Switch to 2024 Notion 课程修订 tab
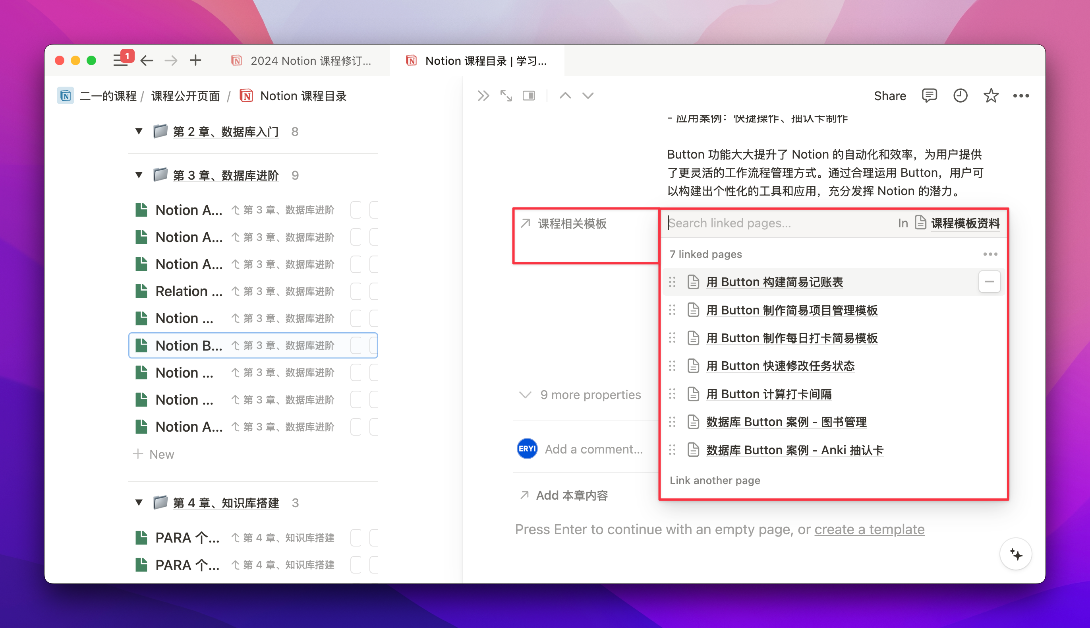This screenshot has width=1090, height=628. point(301,61)
